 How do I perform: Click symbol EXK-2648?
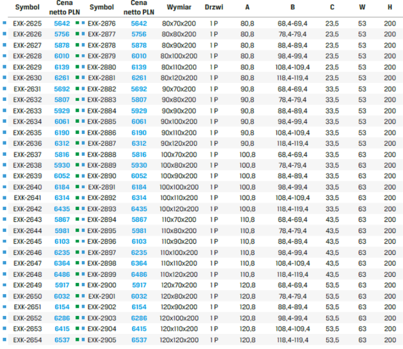click(x=27, y=274)
